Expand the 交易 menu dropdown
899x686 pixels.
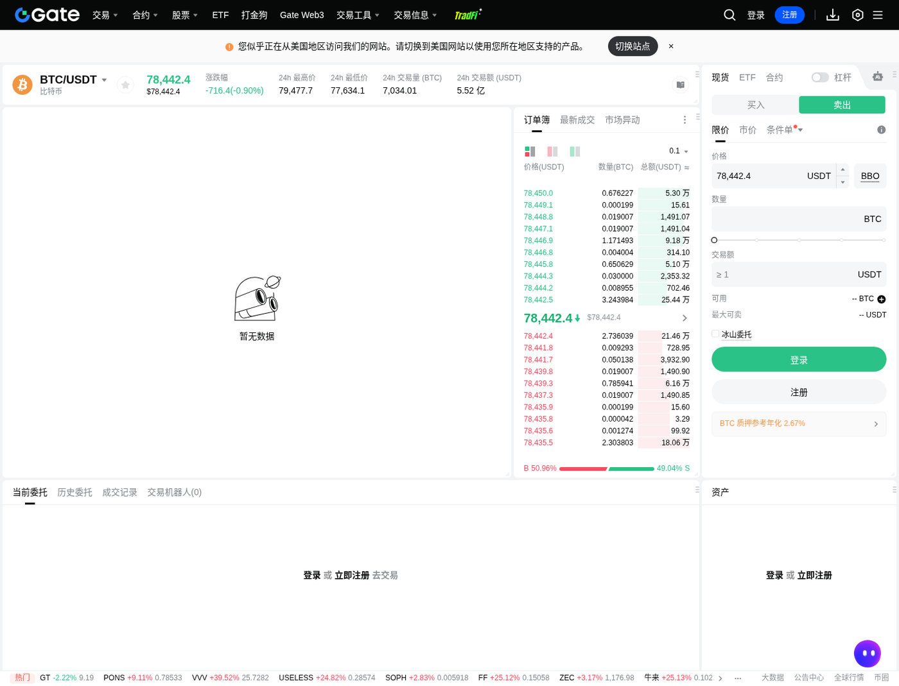(105, 15)
